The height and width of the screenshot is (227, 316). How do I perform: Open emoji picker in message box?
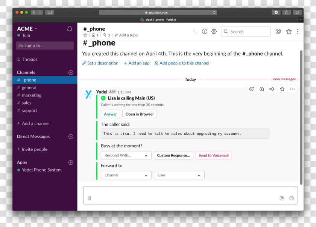[x=292, y=198]
